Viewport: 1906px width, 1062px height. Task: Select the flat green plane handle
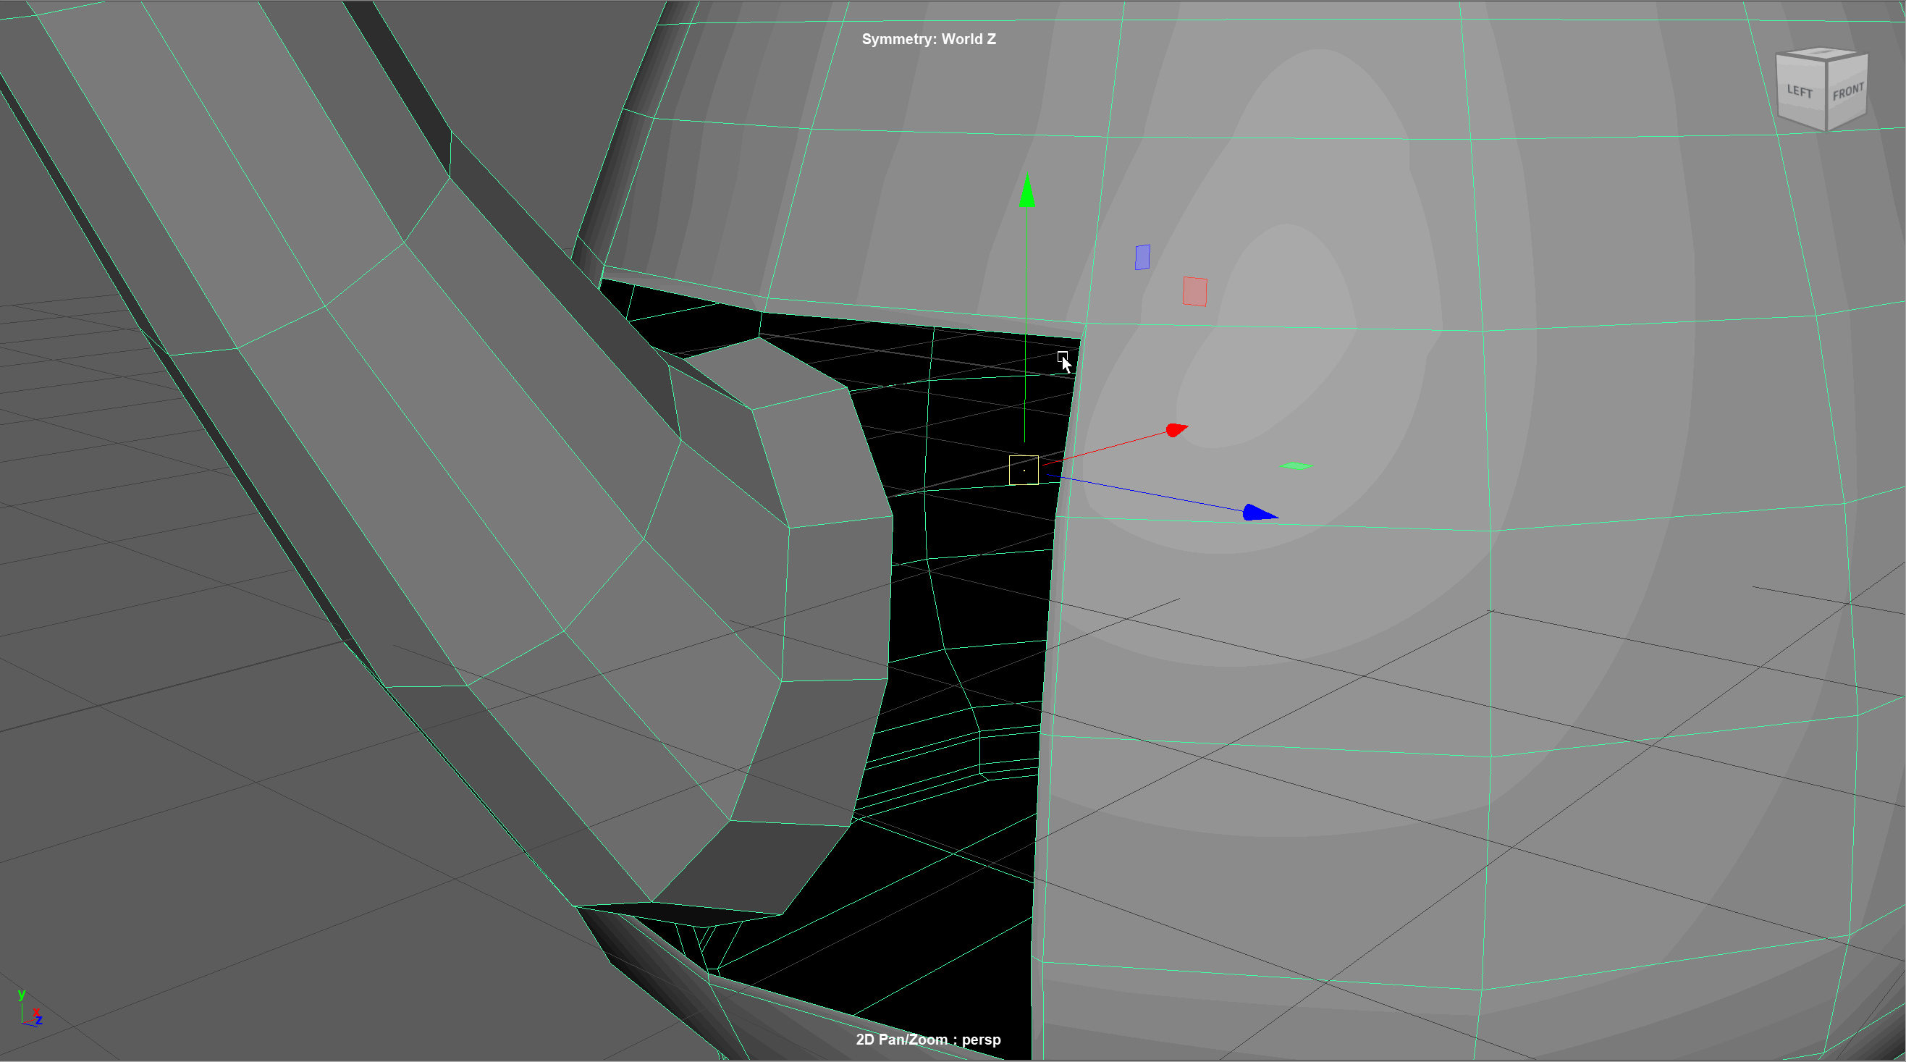tap(1296, 465)
